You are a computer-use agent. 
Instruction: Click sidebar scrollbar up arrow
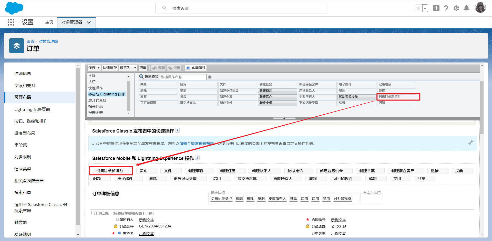click(x=78, y=66)
